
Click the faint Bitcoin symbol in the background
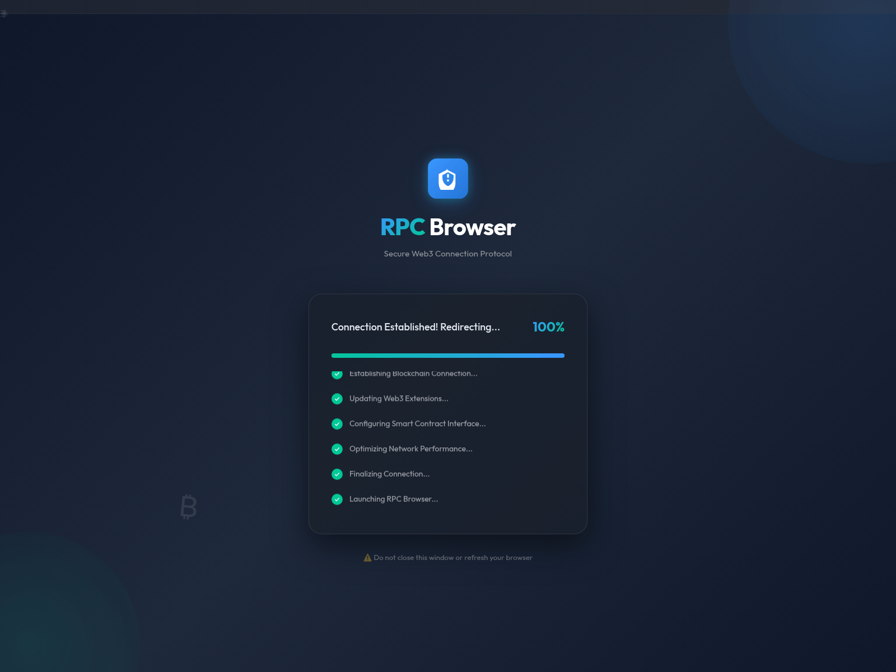pos(189,507)
